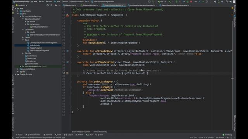The image size is (248, 139).
Task: Click the com breadcrumb in navigation bar
Action: (x=65, y=2)
